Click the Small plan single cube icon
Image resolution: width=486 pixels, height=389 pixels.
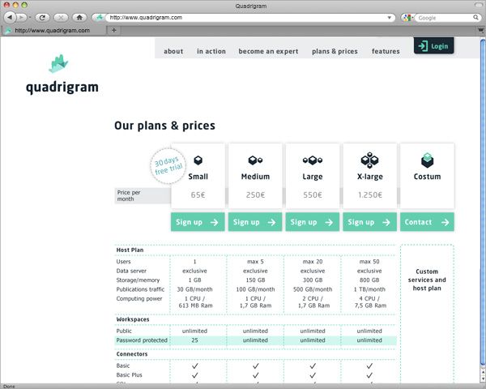pos(198,160)
